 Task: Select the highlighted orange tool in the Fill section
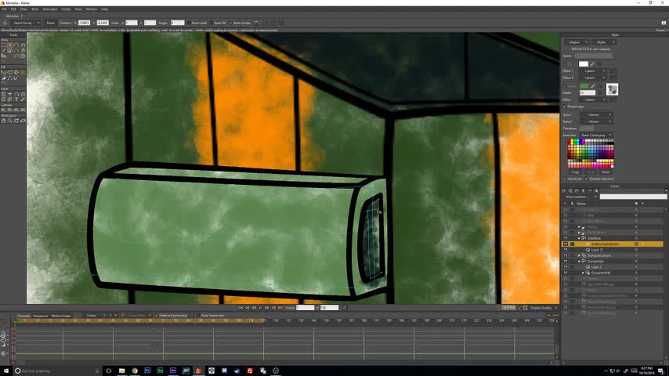pyautogui.click(x=23, y=72)
